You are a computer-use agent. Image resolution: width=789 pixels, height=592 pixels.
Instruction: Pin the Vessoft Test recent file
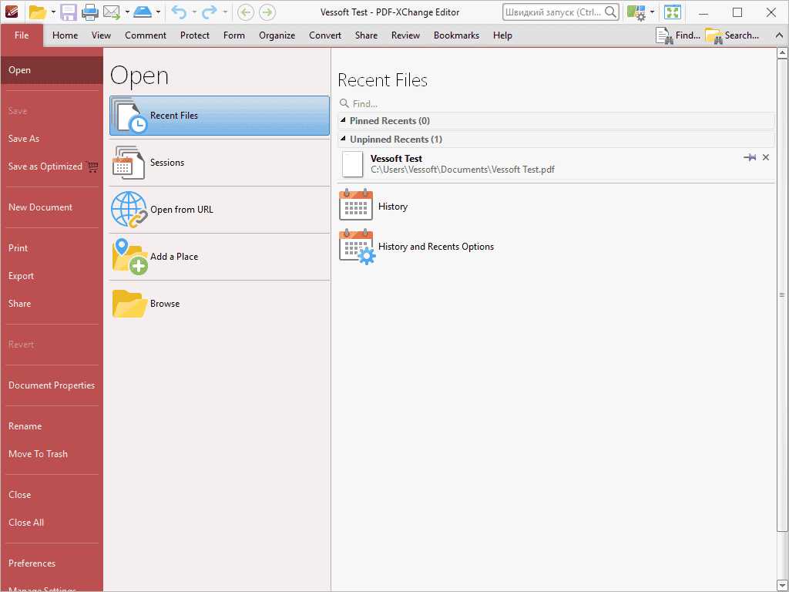pos(750,157)
